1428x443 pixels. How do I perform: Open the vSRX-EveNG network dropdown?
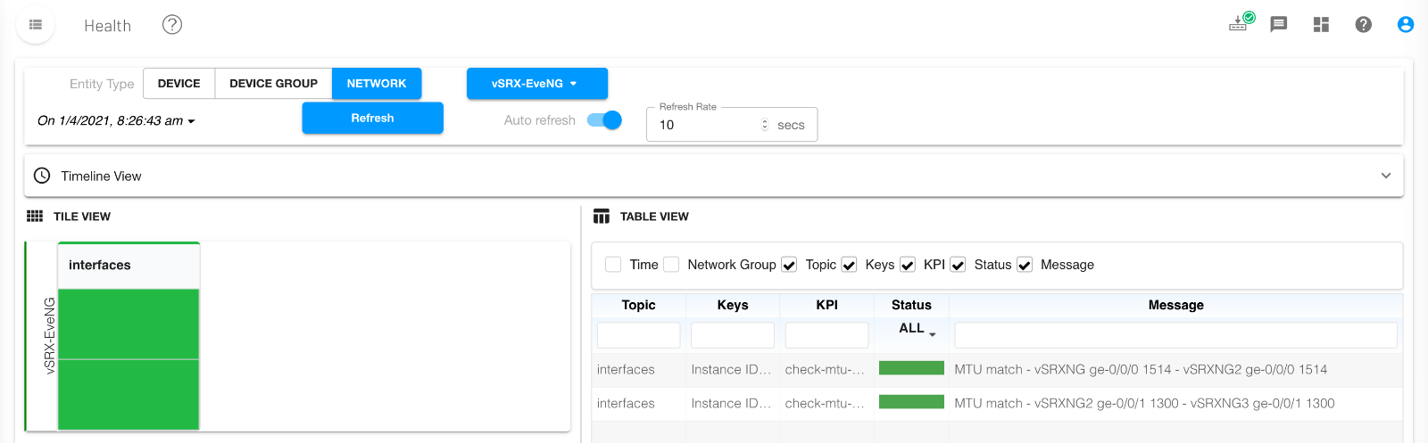click(x=536, y=84)
